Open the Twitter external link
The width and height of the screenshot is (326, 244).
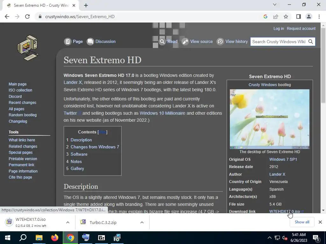70,113
